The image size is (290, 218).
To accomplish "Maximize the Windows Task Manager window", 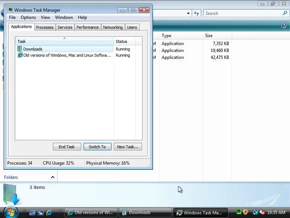I will coord(133,10).
